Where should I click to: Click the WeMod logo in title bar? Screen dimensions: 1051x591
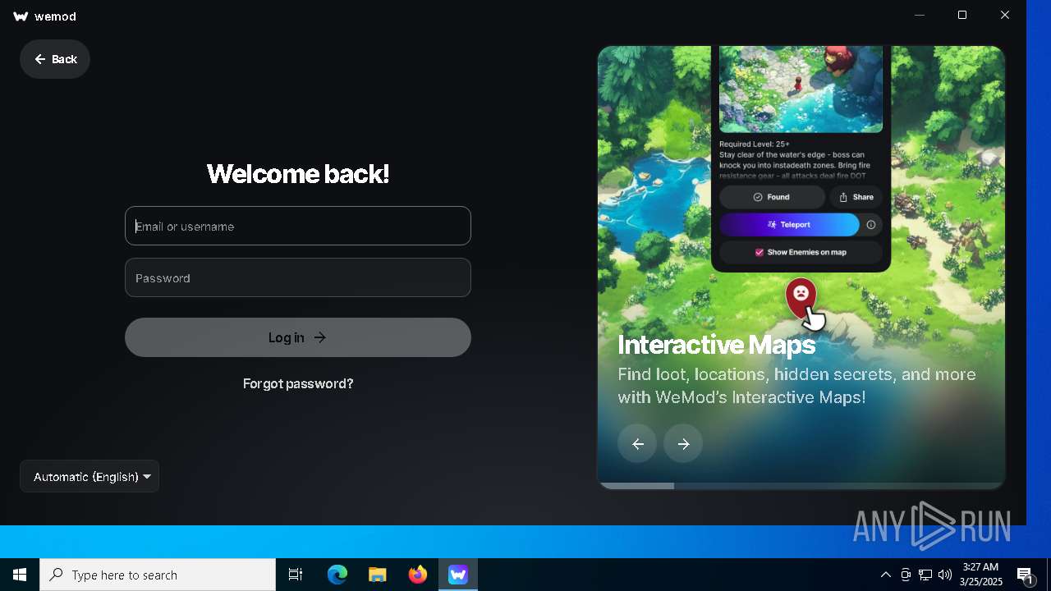click(21, 16)
